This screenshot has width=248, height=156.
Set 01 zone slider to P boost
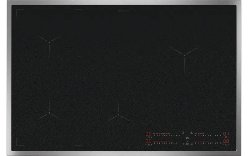220,136
